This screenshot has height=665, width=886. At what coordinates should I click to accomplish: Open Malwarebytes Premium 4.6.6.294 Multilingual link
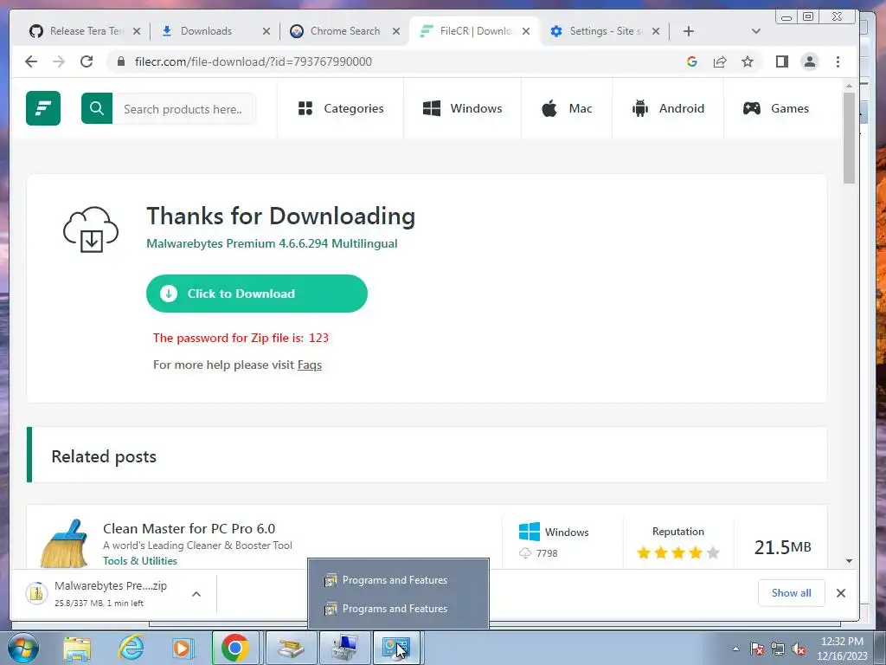click(272, 243)
